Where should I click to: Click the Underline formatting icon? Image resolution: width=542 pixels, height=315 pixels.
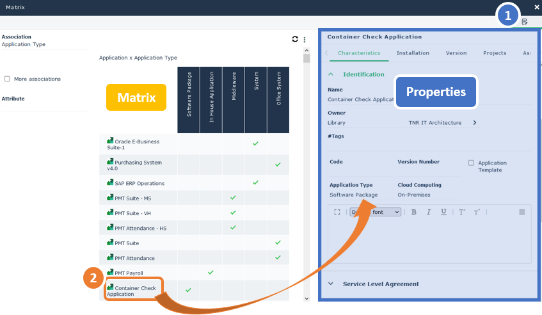pos(443,212)
